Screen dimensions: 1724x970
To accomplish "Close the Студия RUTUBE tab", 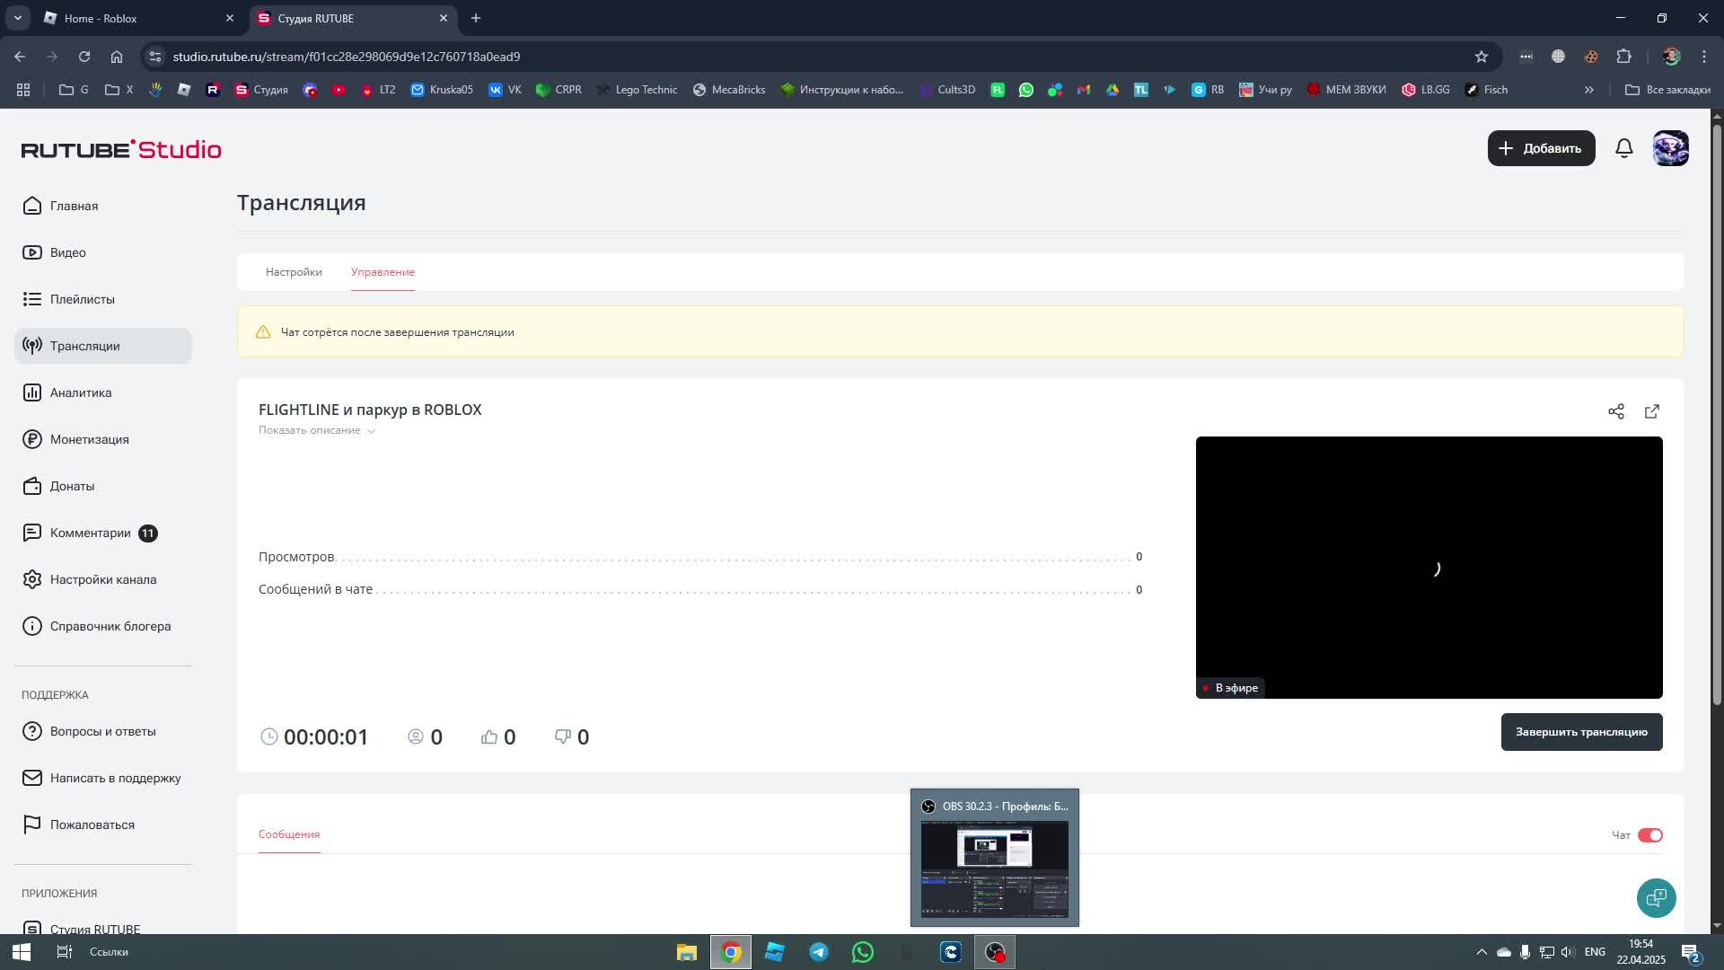I will [444, 18].
